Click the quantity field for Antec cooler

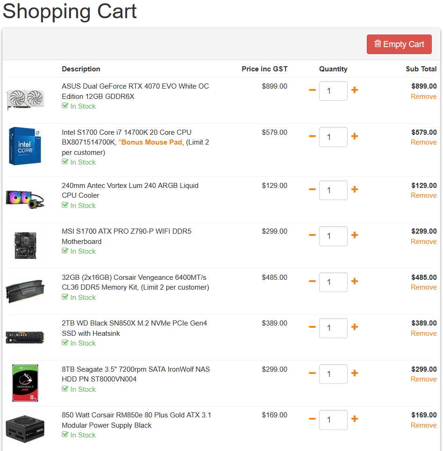pos(333,190)
